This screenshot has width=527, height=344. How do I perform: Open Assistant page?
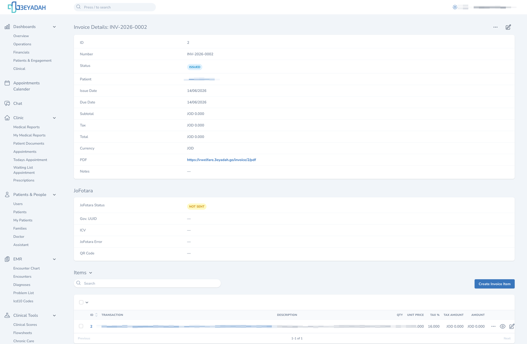pos(21,245)
